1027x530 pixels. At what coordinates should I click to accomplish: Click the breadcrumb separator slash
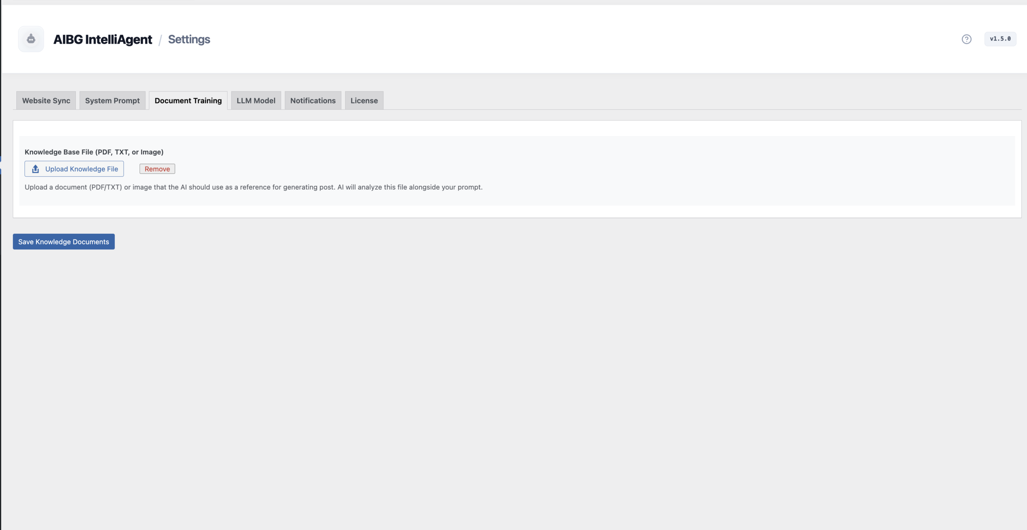160,39
